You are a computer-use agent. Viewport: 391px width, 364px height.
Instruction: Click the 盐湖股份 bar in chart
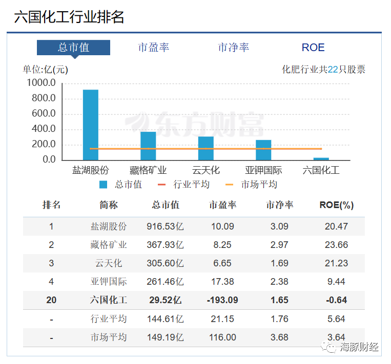pos(91,125)
